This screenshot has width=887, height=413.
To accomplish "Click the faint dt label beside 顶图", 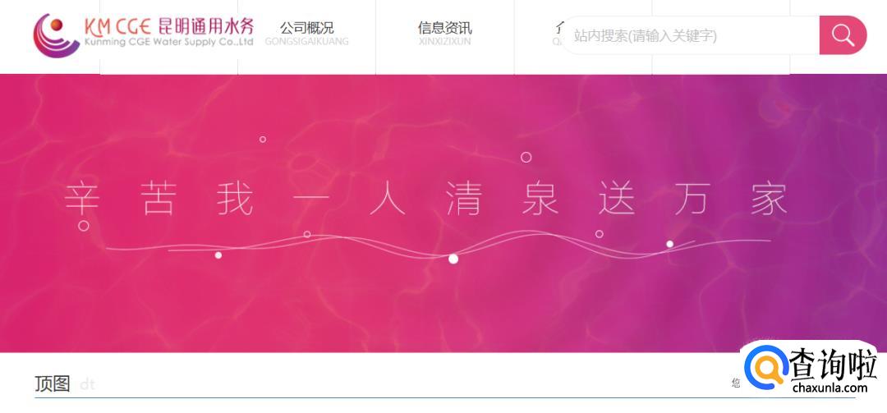I will [87, 385].
